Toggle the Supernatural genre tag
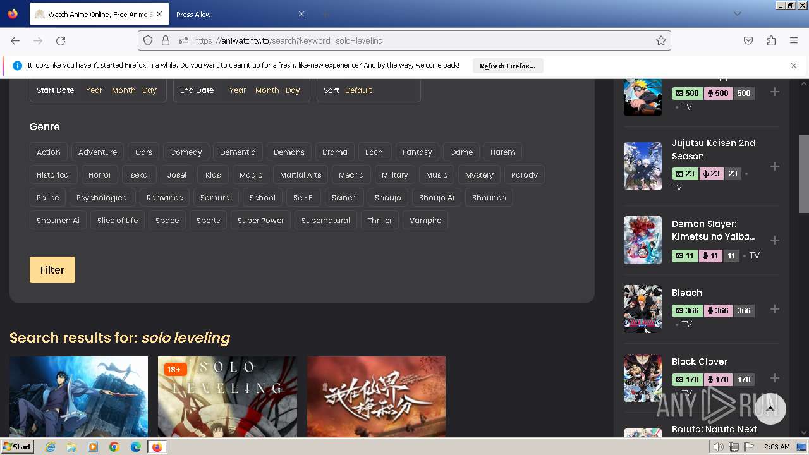This screenshot has width=809, height=455. pyautogui.click(x=326, y=221)
